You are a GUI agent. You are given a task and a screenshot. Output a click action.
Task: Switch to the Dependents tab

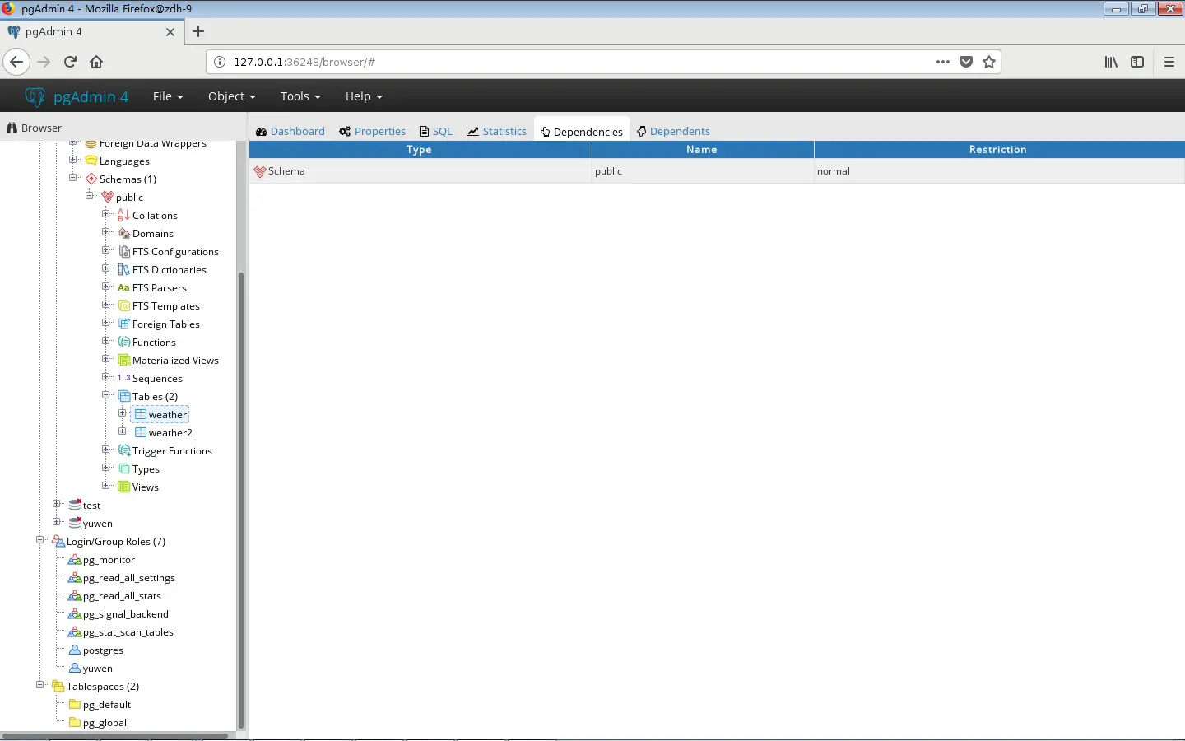(x=673, y=131)
